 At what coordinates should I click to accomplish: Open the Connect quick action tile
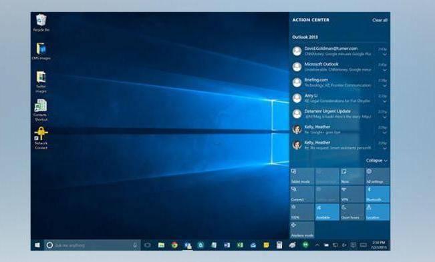[x=302, y=194]
